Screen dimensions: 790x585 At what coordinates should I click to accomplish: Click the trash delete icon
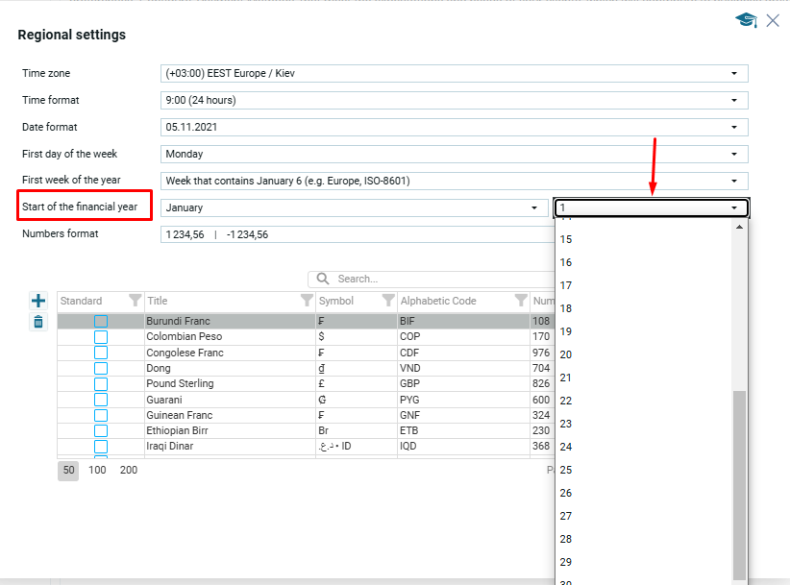(x=38, y=322)
